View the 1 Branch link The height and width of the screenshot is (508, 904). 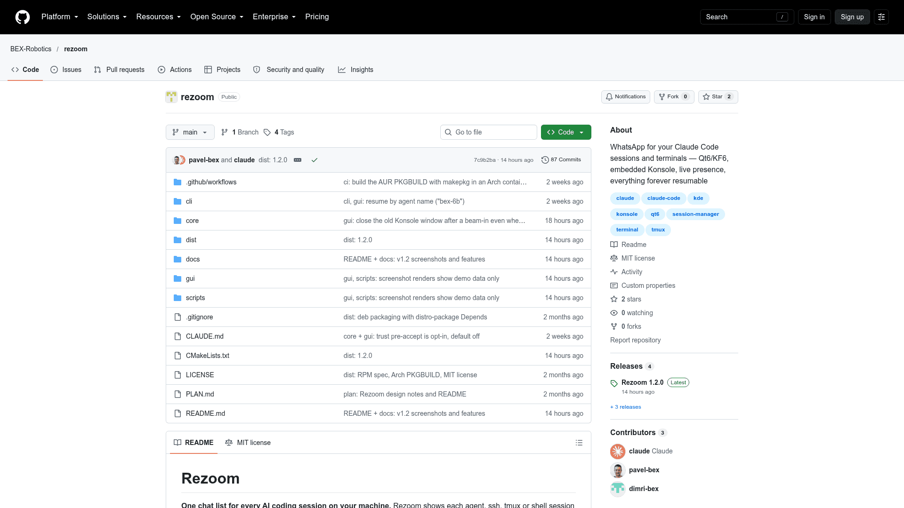click(240, 132)
